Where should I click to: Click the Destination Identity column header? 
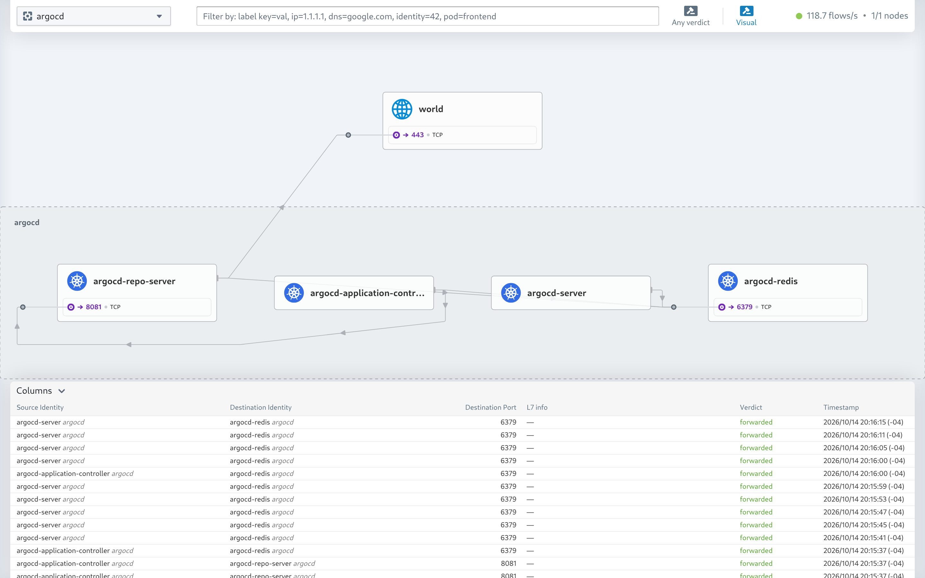coord(261,407)
